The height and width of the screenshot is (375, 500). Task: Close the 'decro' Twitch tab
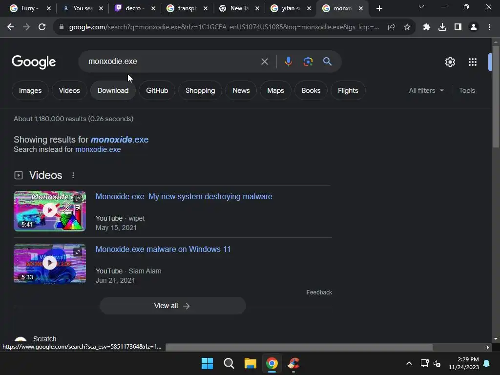pos(153,9)
